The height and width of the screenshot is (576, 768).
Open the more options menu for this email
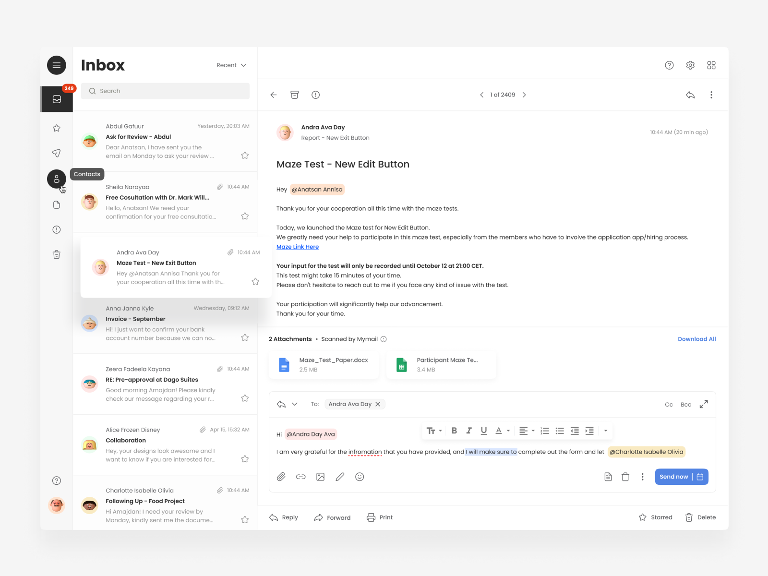[x=711, y=95]
